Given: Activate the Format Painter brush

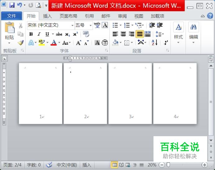Looking at the screenshot, I should [21, 43].
